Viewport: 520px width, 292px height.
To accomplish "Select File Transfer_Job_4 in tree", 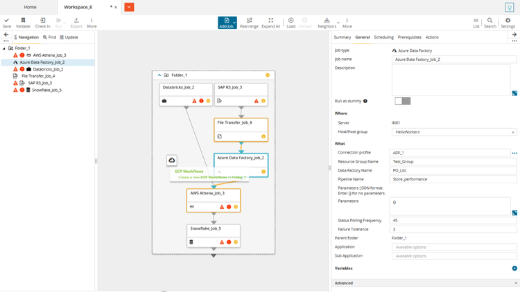I will [x=38, y=76].
